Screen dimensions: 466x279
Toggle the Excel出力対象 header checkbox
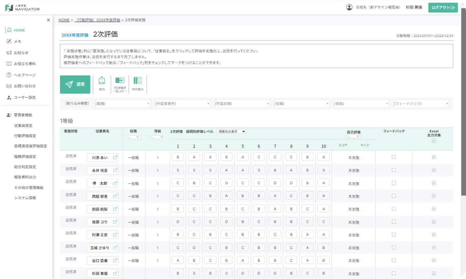[434, 141]
